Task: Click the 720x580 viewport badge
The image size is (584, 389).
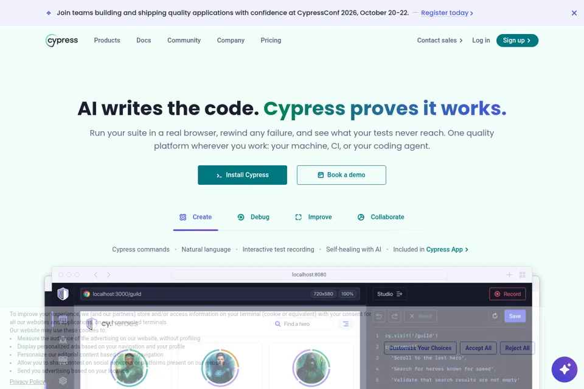Action: coord(323,294)
